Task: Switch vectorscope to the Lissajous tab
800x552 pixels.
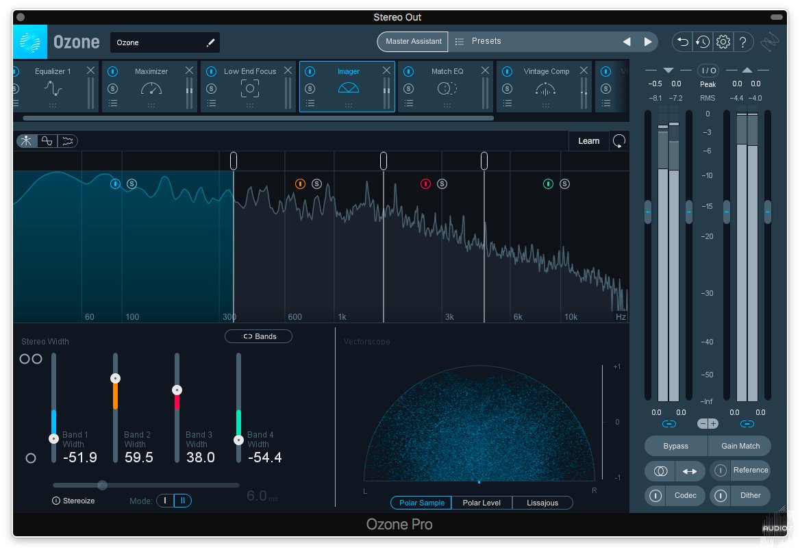Action: tap(542, 503)
